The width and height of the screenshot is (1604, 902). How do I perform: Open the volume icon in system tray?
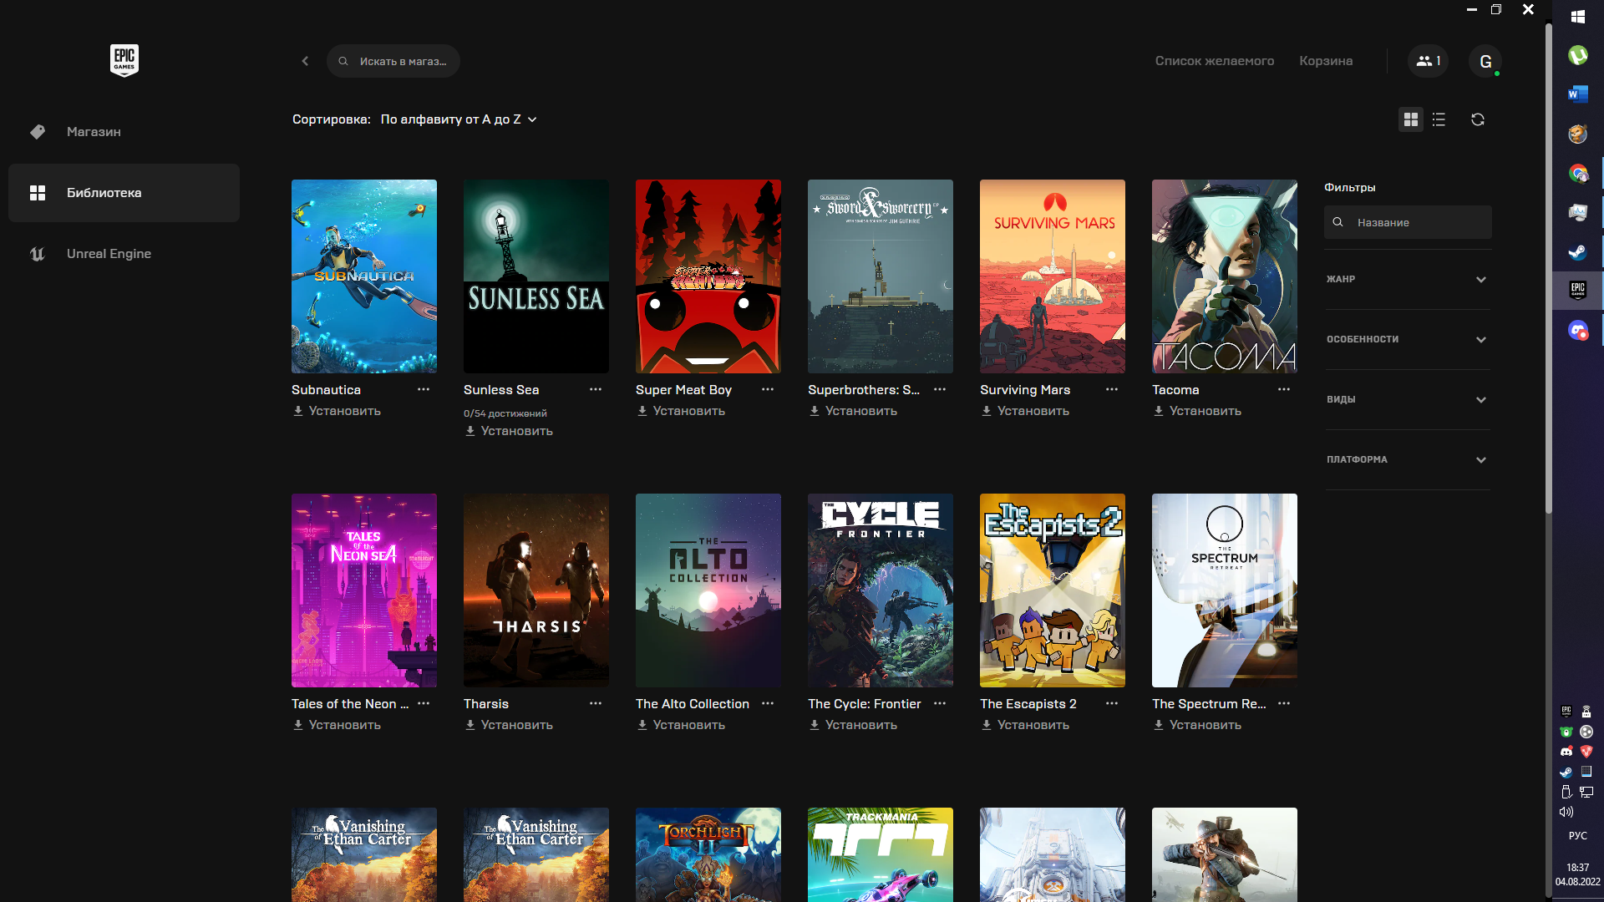[1566, 812]
